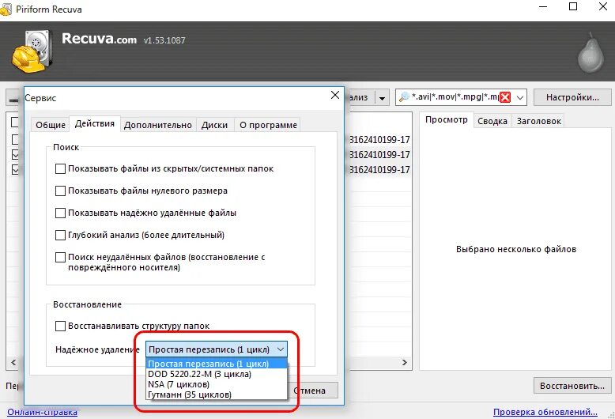Image resolution: width=615 pixels, height=419 pixels.
Task: Show the Просмотр panel tab
Action: (447, 120)
